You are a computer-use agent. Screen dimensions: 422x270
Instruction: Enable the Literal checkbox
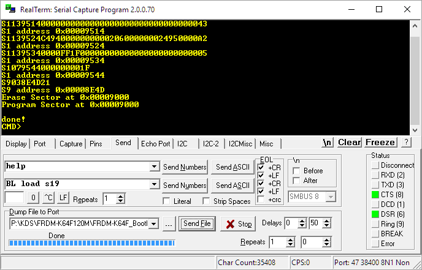[x=167, y=201]
